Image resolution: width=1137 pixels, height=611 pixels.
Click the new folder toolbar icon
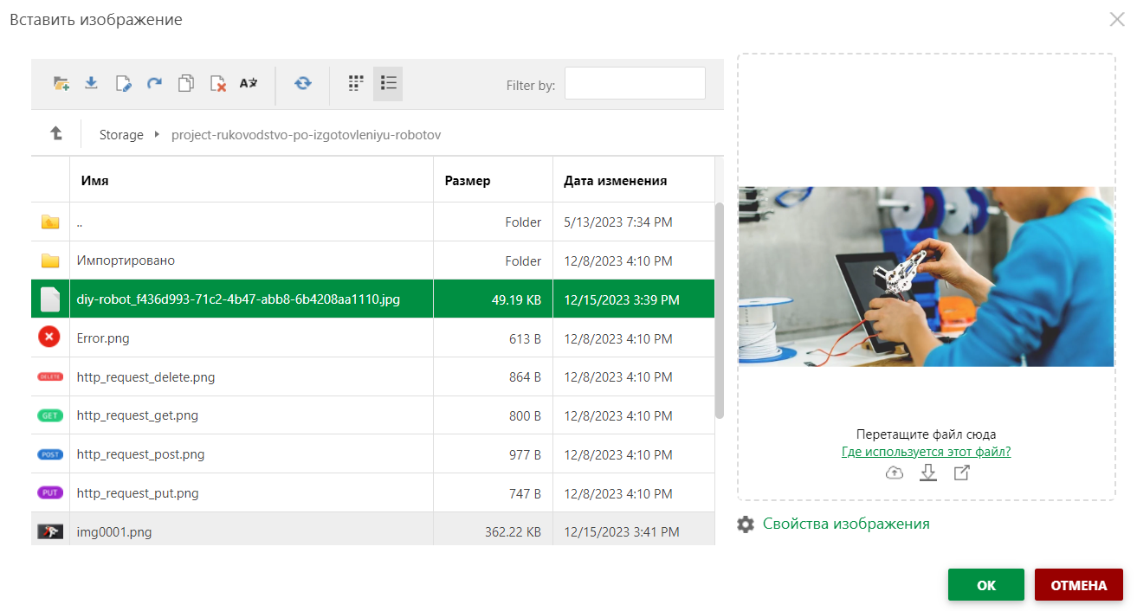[61, 83]
